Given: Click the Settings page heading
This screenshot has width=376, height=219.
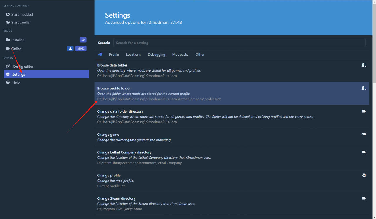Looking at the screenshot, I should coord(117,15).
